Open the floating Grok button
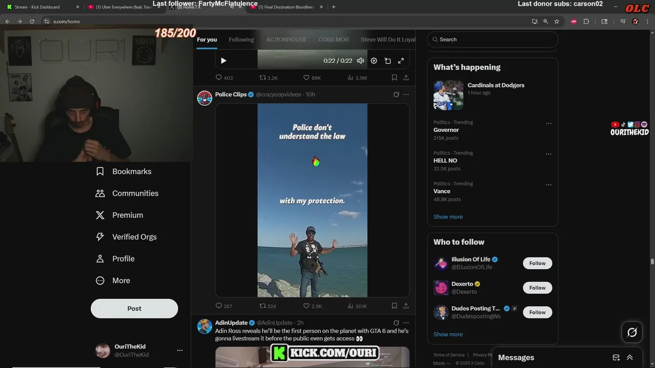Image resolution: width=655 pixels, height=368 pixels. (x=632, y=333)
